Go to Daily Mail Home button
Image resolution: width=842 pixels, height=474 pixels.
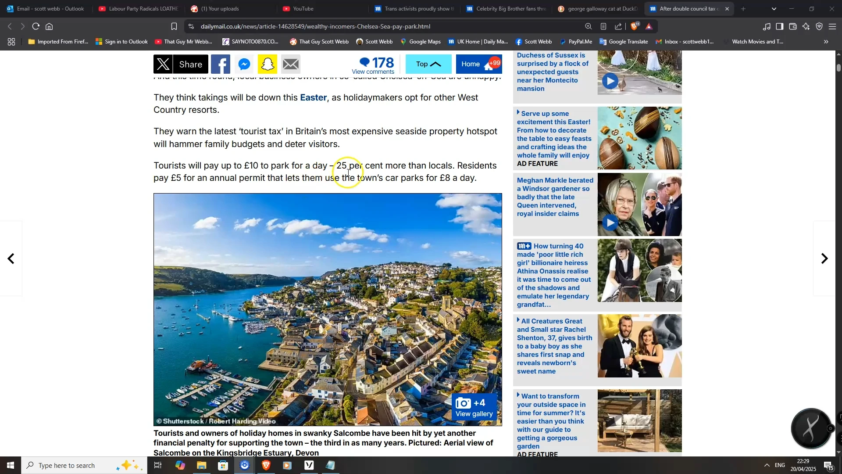479,64
